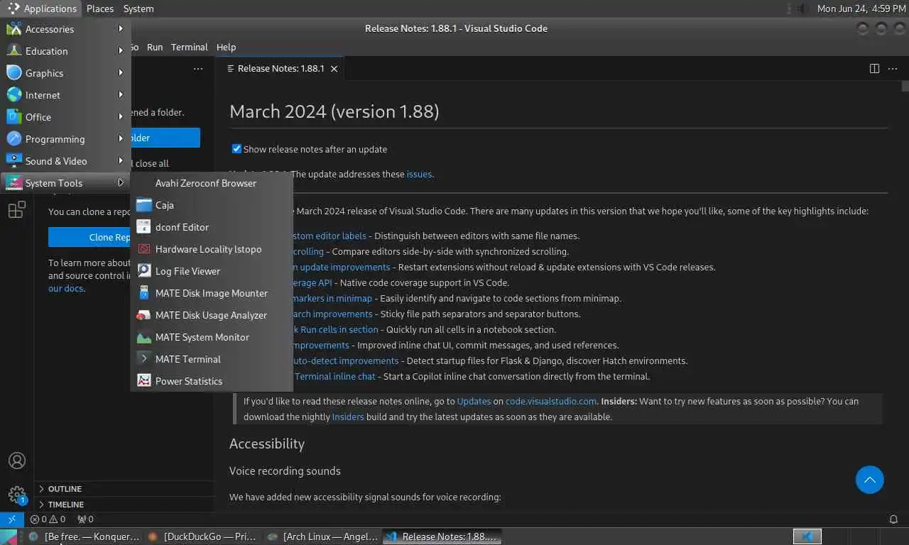This screenshot has height=545, width=909.
Task: Switch to Release Notes taskbar window
Action: pos(442,536)
